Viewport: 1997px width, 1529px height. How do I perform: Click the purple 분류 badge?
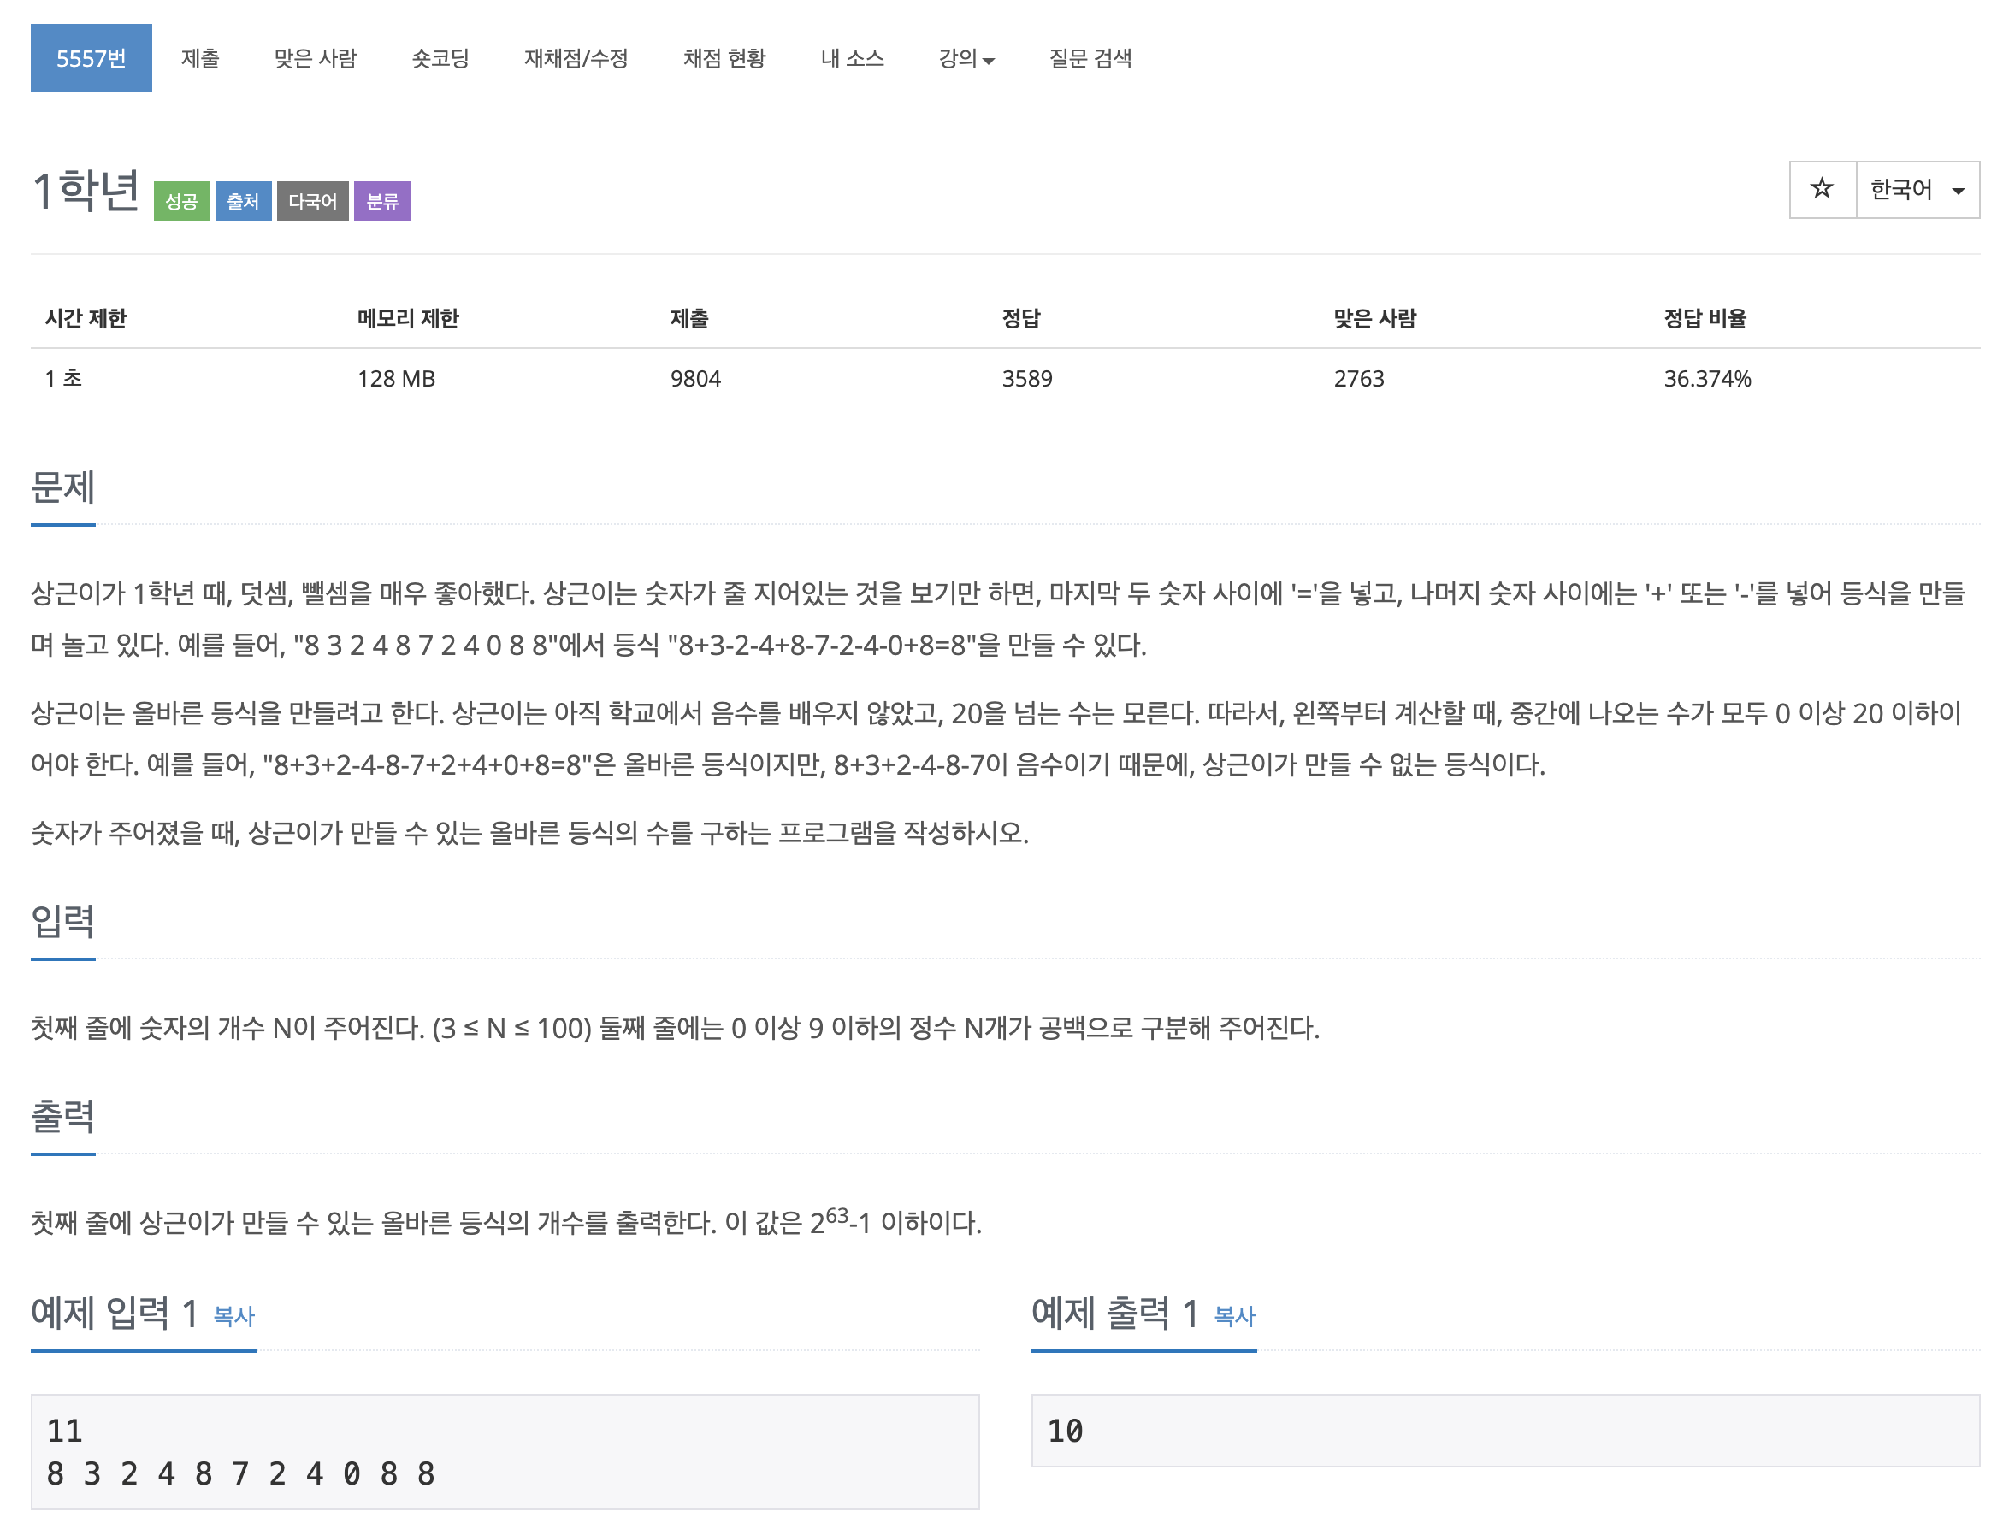point(381,201)
